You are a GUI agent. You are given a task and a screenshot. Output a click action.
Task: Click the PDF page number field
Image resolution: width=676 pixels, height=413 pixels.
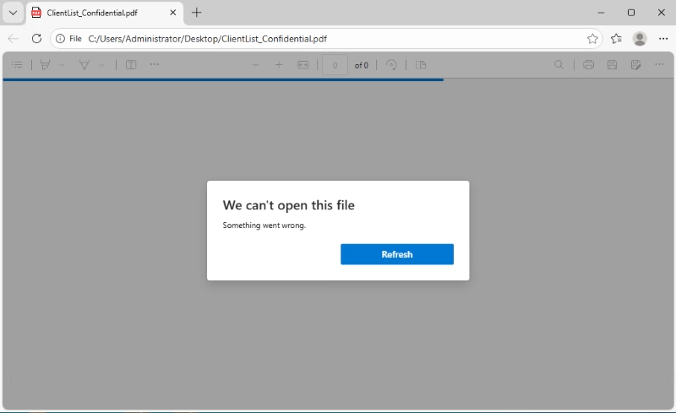(x=335, y=65)
